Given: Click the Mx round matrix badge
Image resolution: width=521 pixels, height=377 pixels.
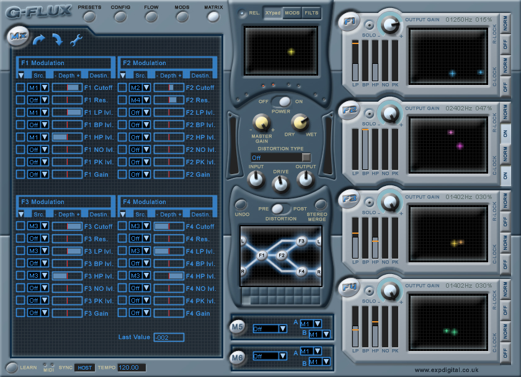Looking at the screenshot, I should (x=17, y=37).
